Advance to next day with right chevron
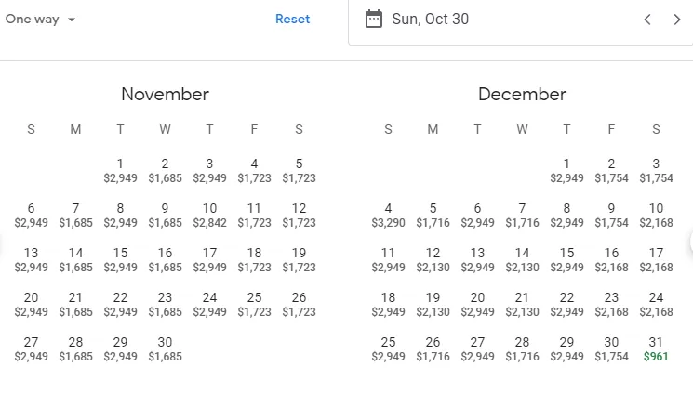This screenshot has height=393, width=693. [x=676, y=20]
